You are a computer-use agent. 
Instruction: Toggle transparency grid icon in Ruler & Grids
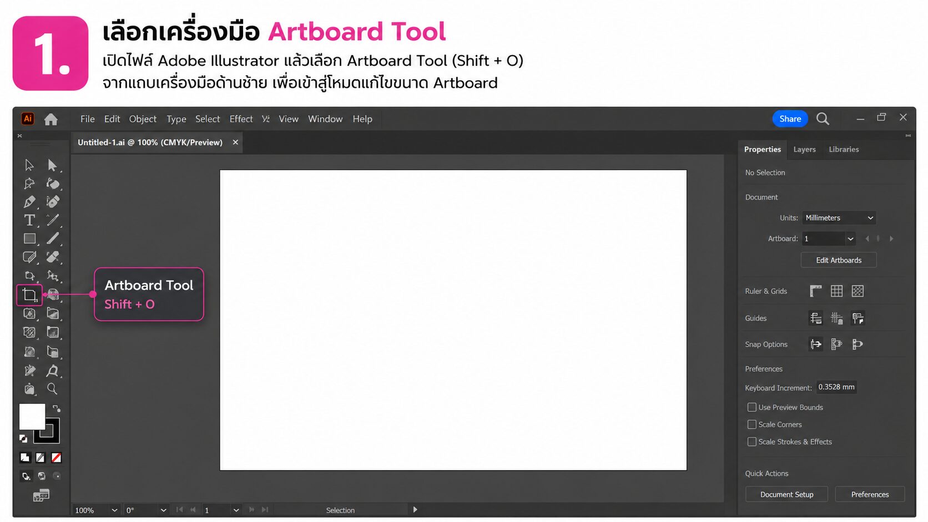tap(858, 291)
